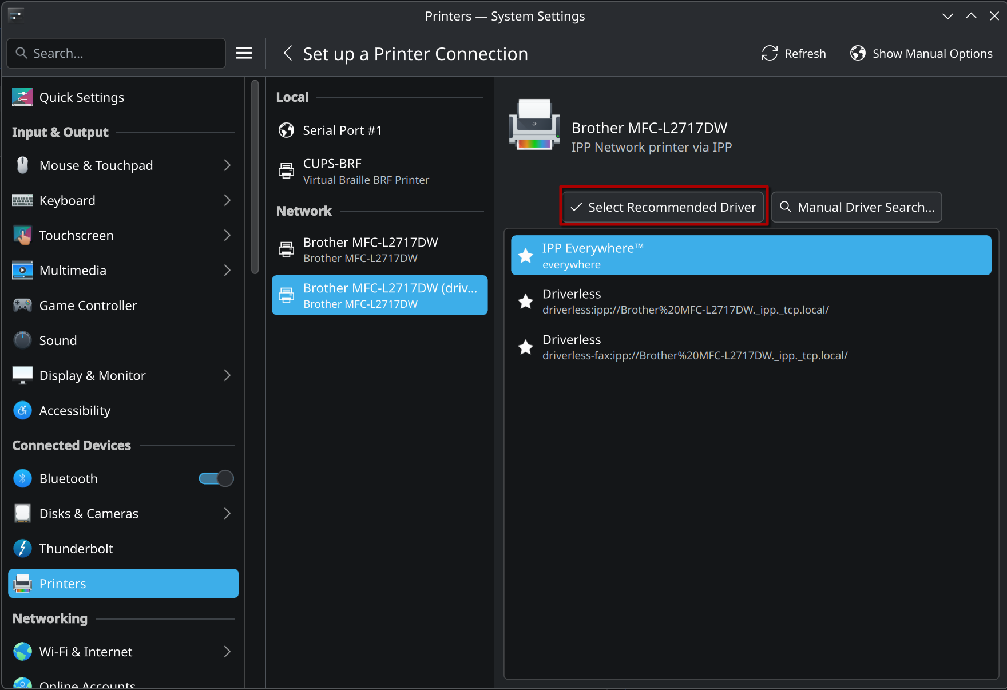Click Show Manual Options globe icon

click(858, 53)
